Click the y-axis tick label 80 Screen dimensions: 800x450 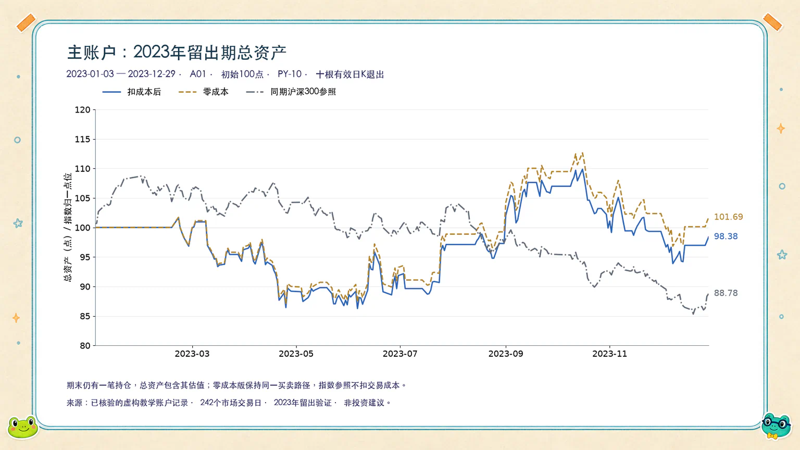[x=85, y=345]
